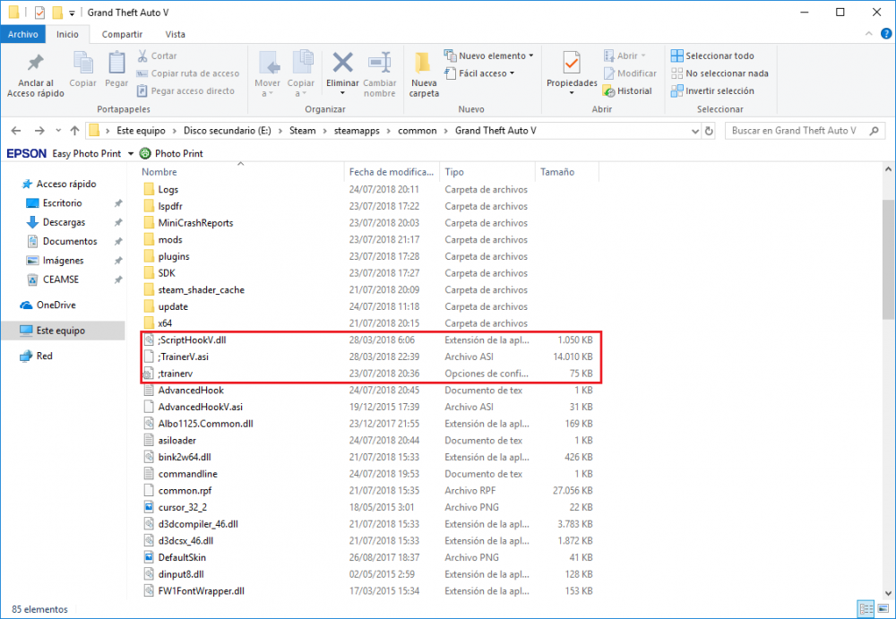
Task: Click the Abrir ribbon button
Action: pyautogui.click(x=625, y=56)
